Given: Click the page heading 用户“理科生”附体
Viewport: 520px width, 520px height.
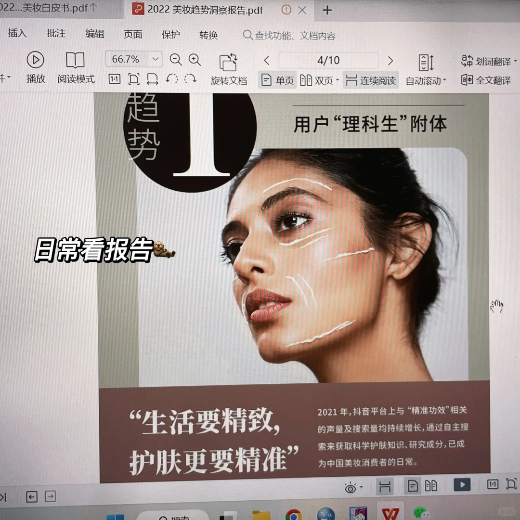Looking at the screenshot, I should [x=370, y=124].
